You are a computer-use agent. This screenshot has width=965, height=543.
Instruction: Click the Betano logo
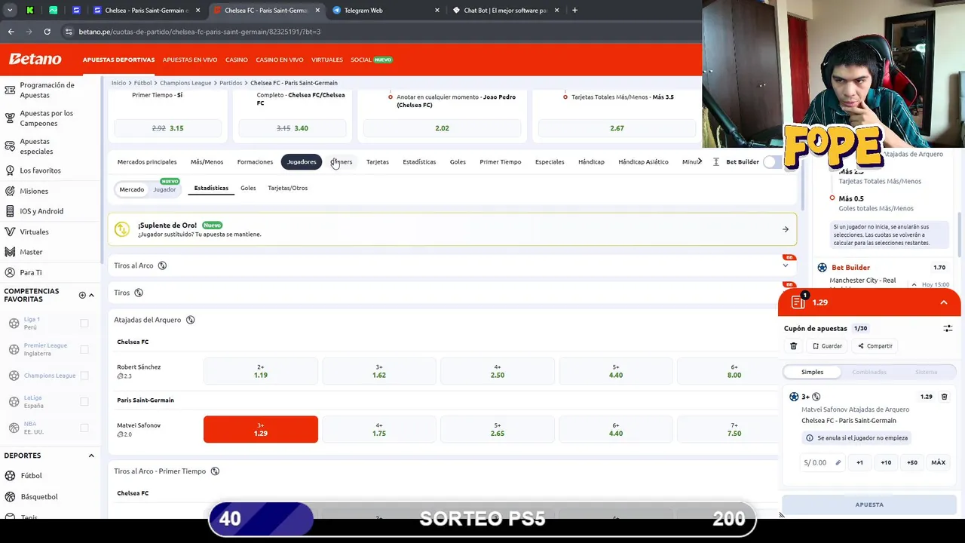pos(35,60)
